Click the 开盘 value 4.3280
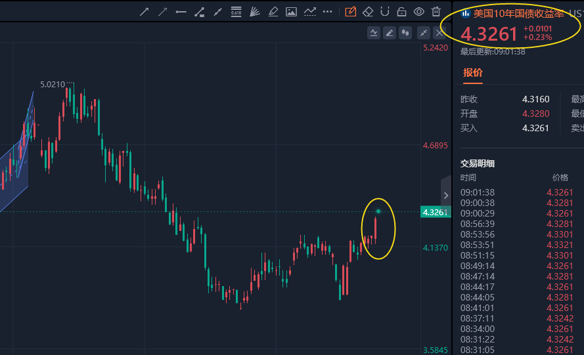The width and height of the screenshot is (584, 355). (x=535, y=114)
